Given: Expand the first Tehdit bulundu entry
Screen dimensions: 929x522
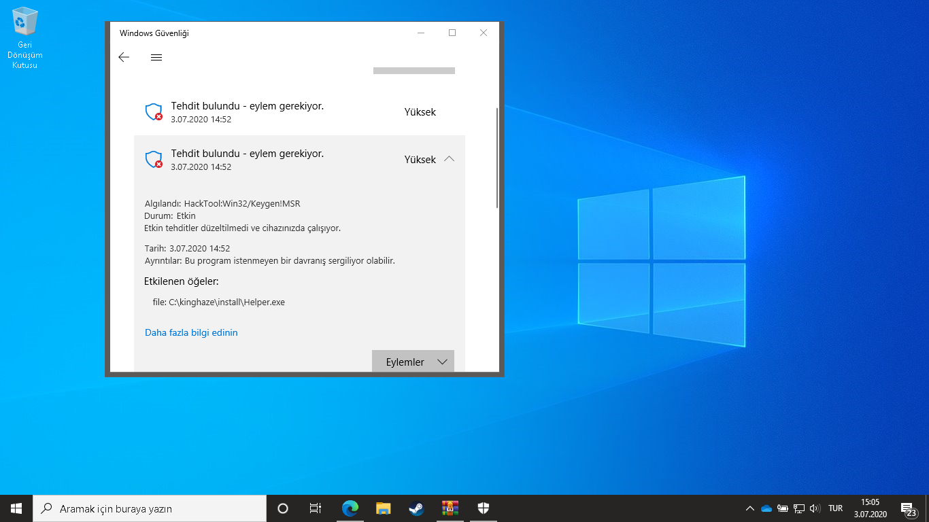Looking at the screenshot, I should click(299, 112).
